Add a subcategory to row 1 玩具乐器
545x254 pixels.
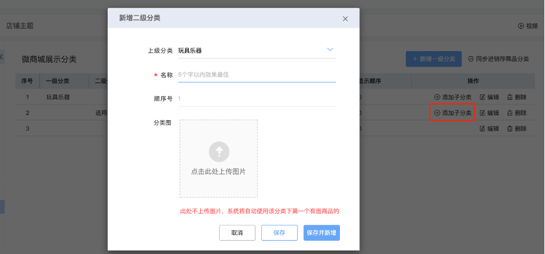pos(452,97)
